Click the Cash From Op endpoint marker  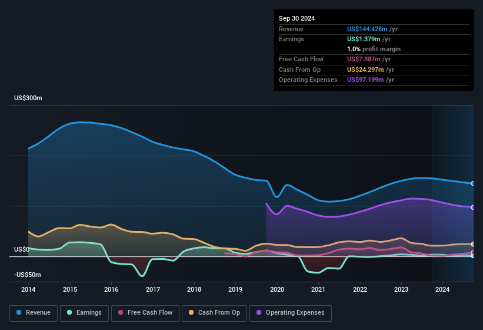(x=473, y=244)
